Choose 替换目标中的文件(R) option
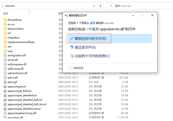 point(90,38)
